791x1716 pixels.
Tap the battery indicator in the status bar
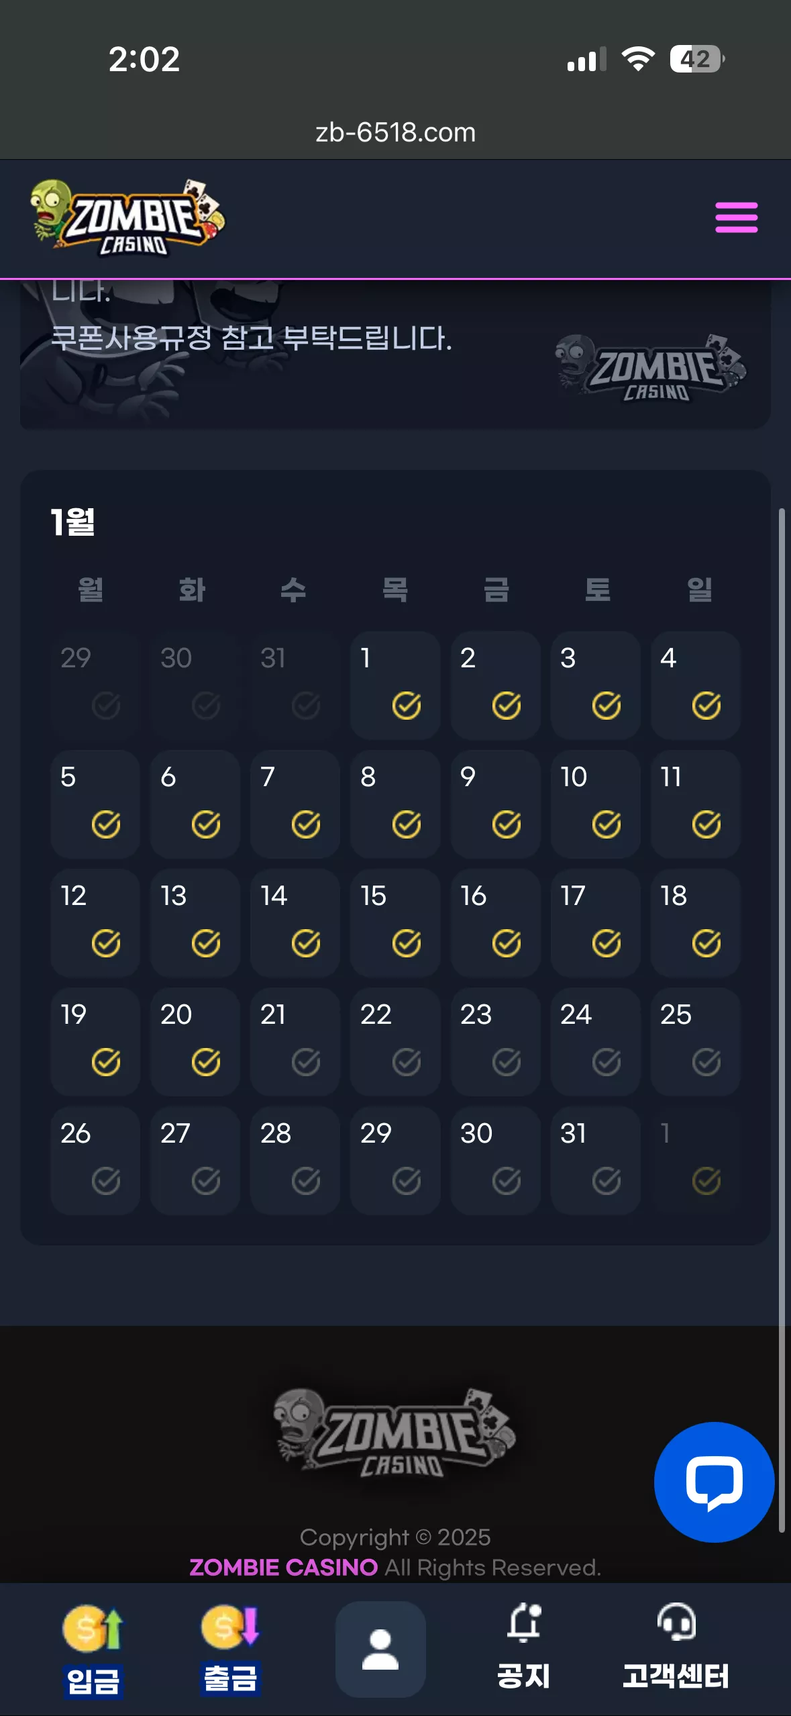(696, 59)
